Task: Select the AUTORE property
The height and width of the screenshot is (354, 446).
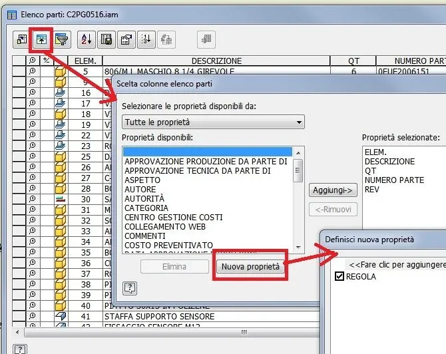Action: point(140,190)
